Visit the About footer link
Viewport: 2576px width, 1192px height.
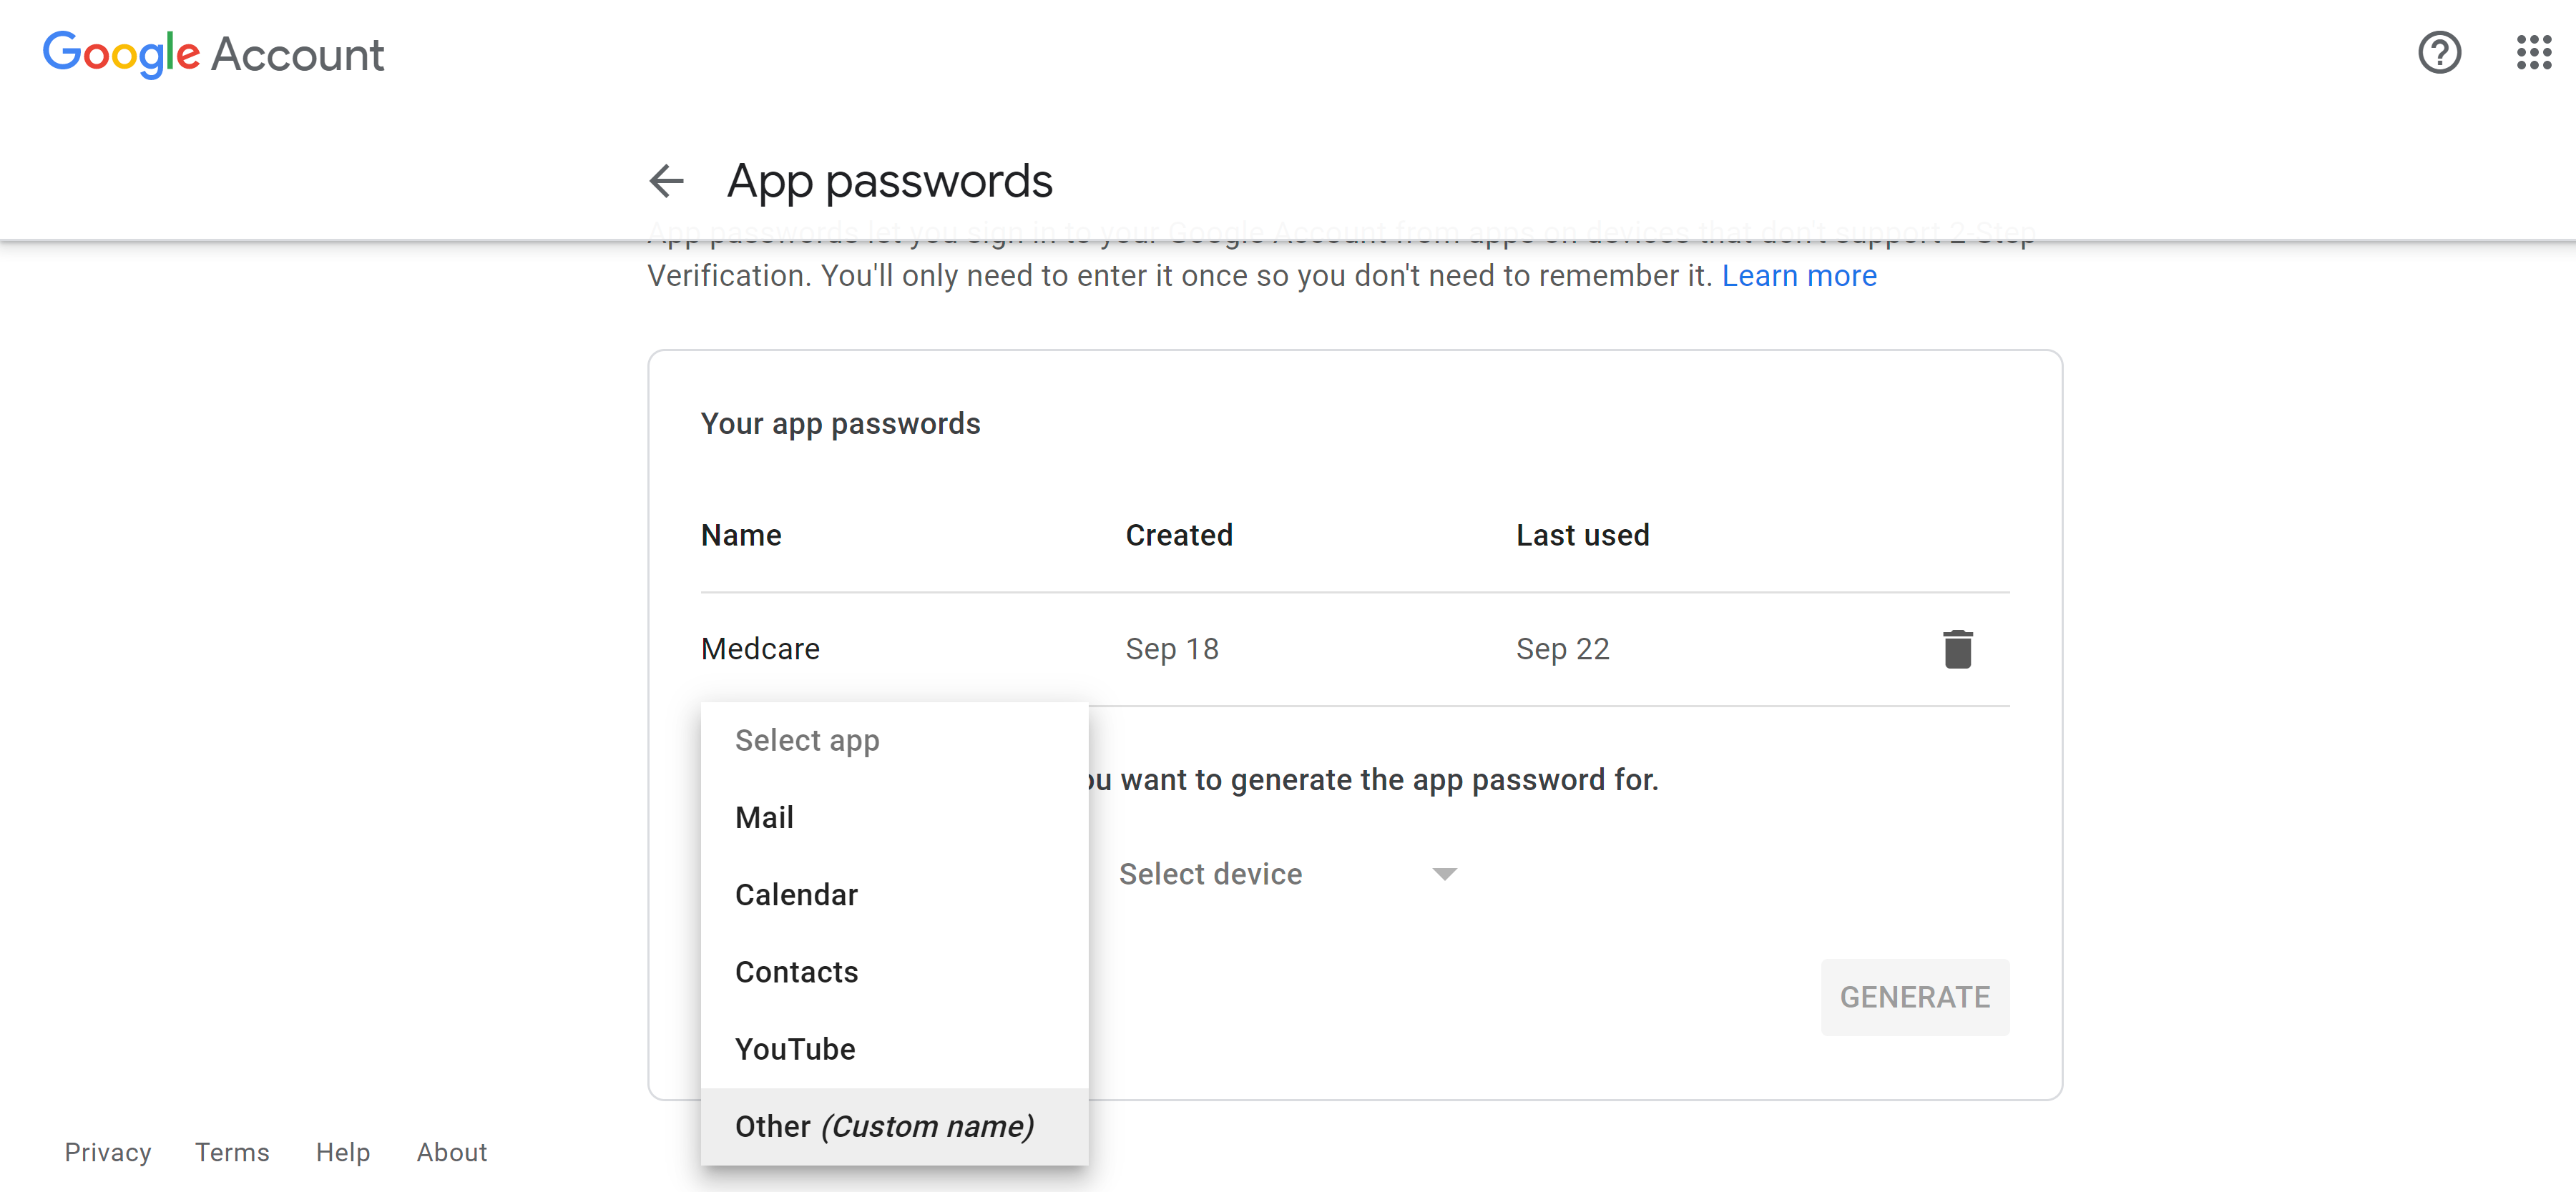(452, 1152)
